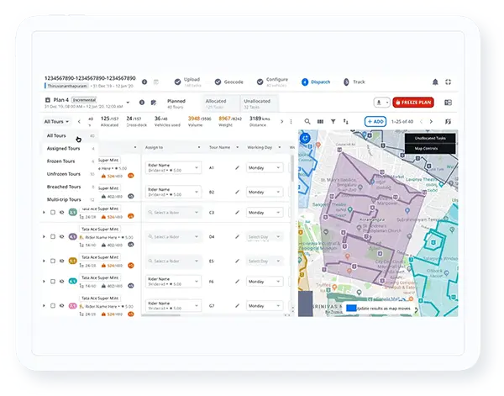
Task: Click the pink G7 tour color badge
Action: coord(73,305)
